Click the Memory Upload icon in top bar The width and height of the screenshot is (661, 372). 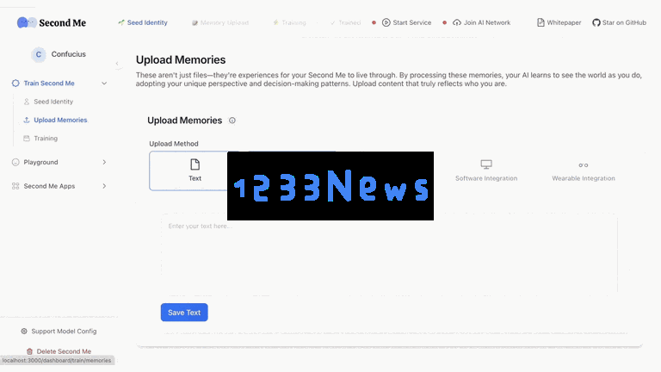point(195,22)
